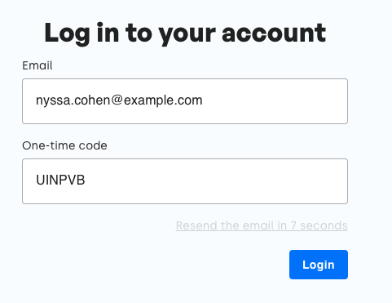Click the blank space inside the code box
The width and height of the screenshot is (392, 303).
pyautogui.click(x=218, y=181)
